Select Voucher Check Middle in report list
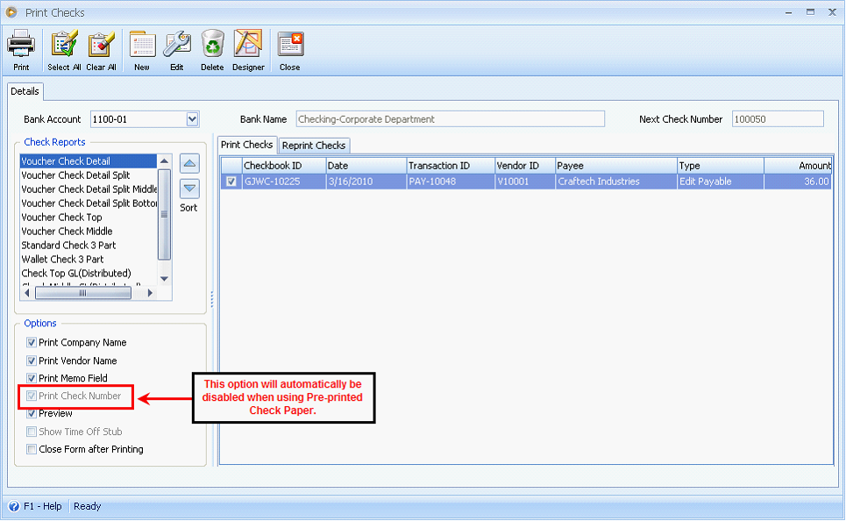Image resolution: width=846 pixels, height=521 pixels. coord(67,232)
